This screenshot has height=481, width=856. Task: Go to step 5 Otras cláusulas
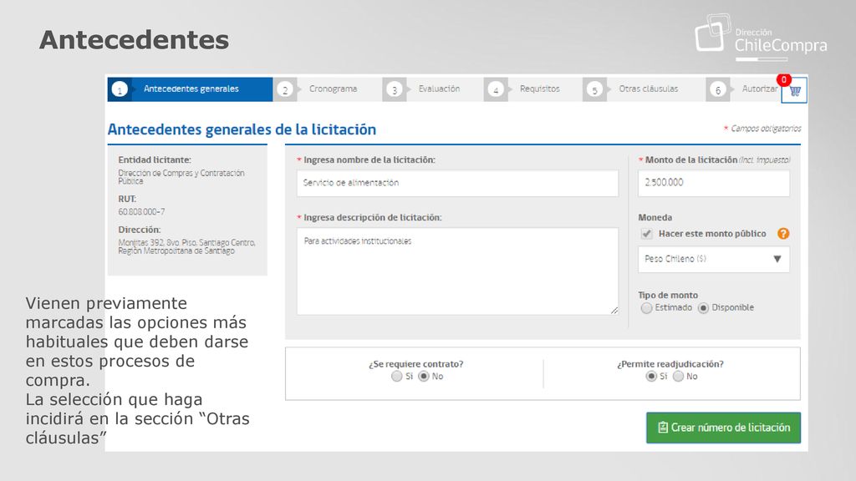645,89
